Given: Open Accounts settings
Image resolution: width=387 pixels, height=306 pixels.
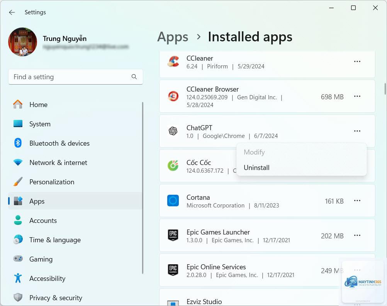Looking at the screenshot, I should [x=75, y=220].
